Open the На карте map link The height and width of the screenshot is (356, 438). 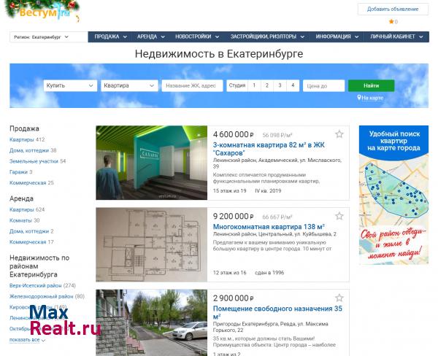tap(370, 98)
